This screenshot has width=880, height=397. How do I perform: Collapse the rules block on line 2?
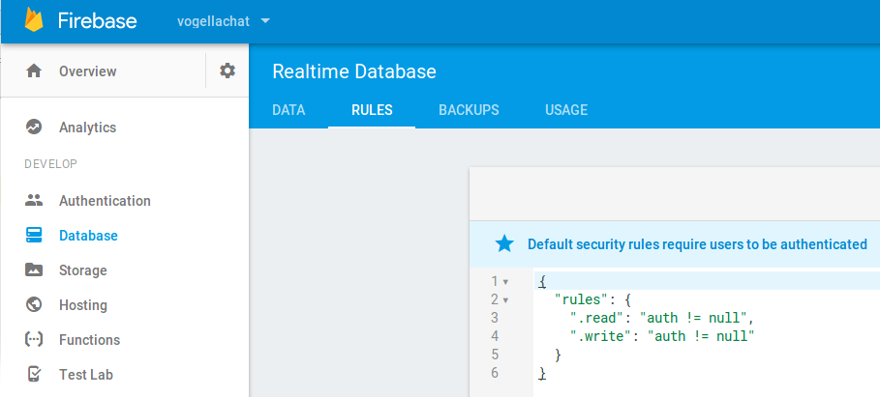pos(505,300)
